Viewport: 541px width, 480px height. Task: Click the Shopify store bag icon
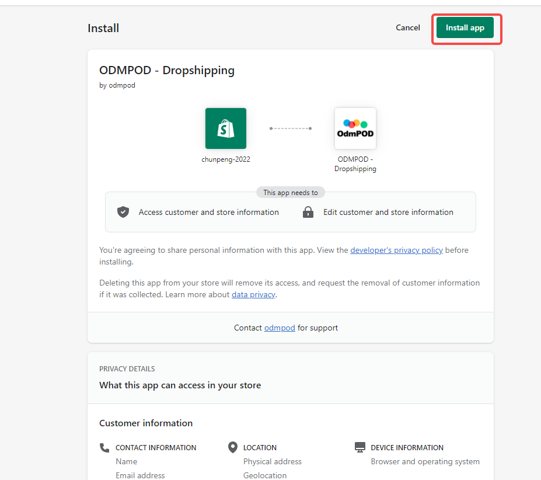[226, 128]
